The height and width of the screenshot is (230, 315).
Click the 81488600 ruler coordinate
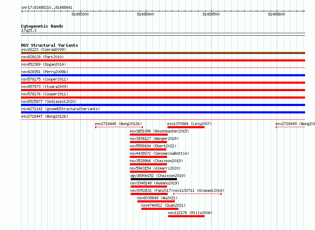click(276, 14)
